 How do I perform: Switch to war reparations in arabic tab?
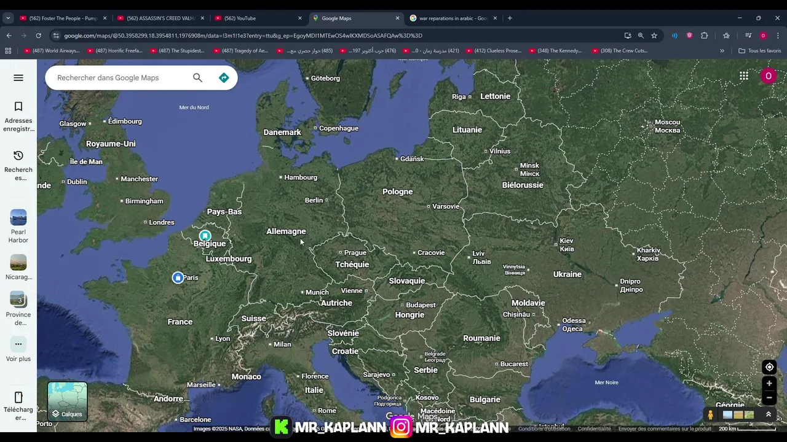(x=454, y=18)
